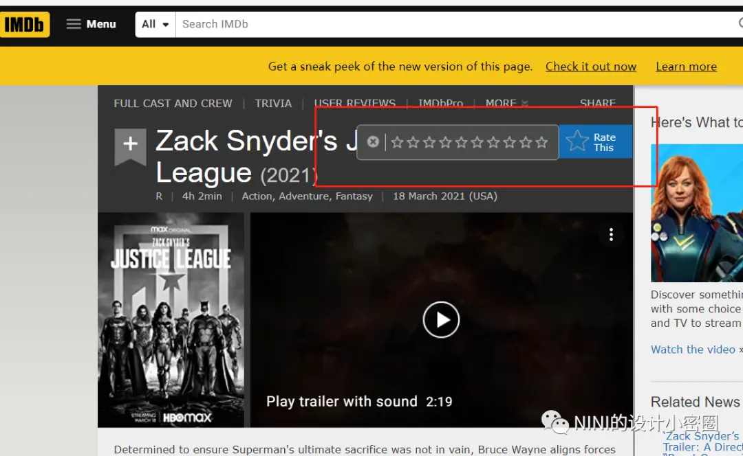This screenshot has width=743, height=456.
Task: Add title to Watchlist with plus ribbon
Action: click(130, 147)
